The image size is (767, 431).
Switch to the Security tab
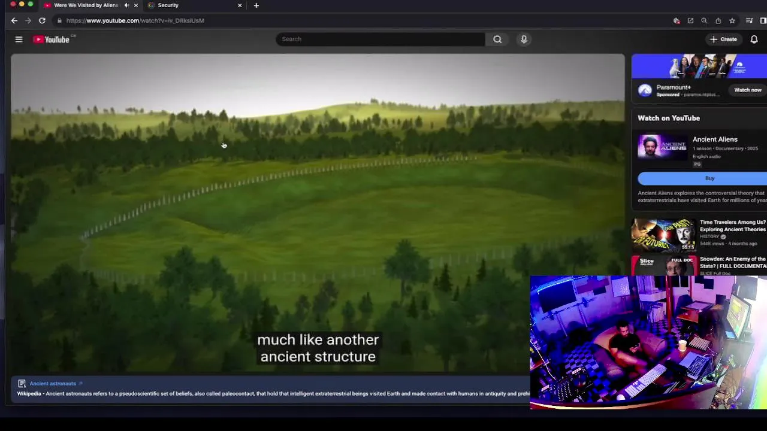(194, 5)
